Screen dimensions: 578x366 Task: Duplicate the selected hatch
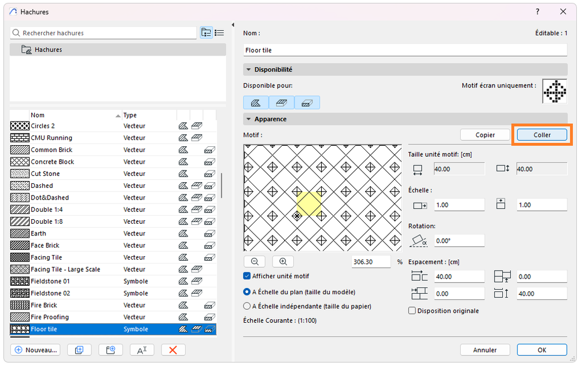click(x=79, y=350)
